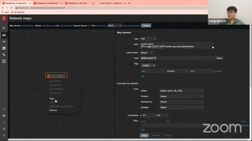Click the Zabbix logo in the sidebar
The image size is (252, 141).
(x=4, y=18)
